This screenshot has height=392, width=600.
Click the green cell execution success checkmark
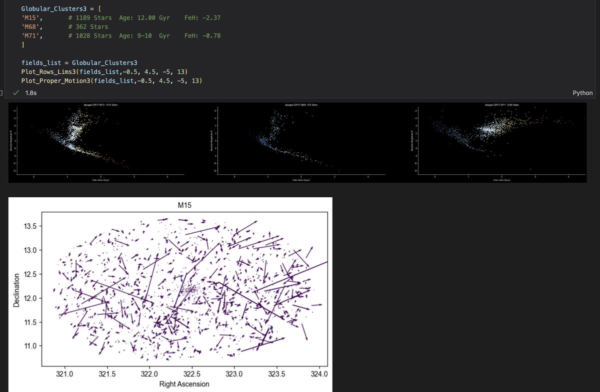coord(16,93)
